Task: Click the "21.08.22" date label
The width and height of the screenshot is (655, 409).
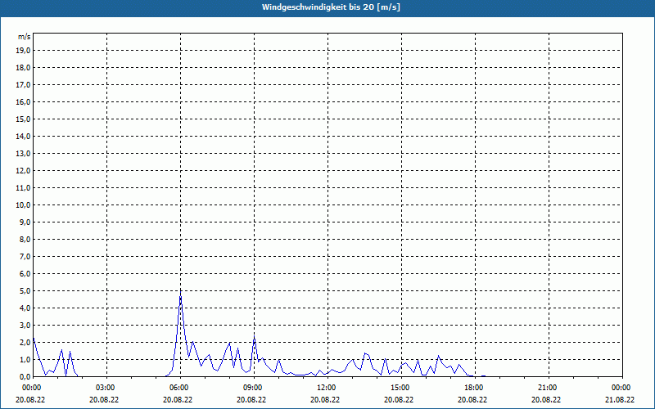Action: pos(620,399)
